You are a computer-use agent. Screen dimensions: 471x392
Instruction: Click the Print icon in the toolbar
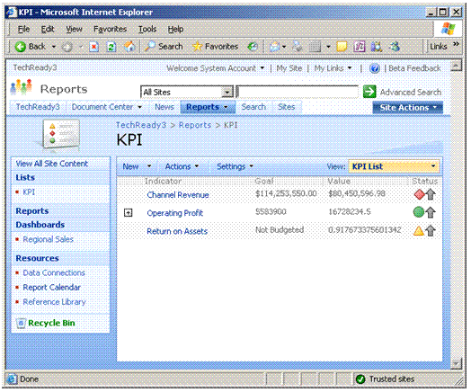point(298,47)
